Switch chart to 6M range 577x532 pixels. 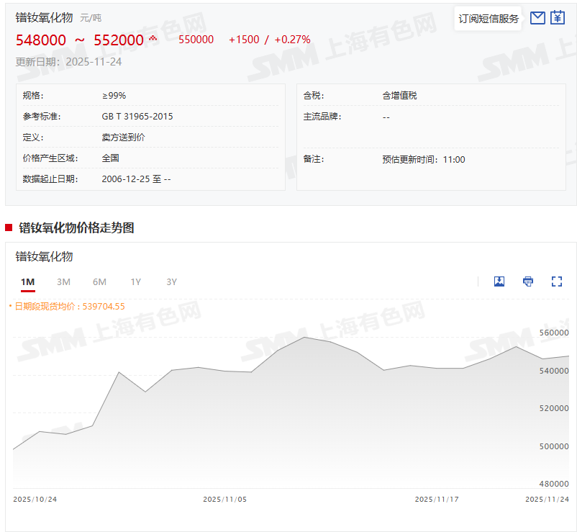tap(99, 282)
